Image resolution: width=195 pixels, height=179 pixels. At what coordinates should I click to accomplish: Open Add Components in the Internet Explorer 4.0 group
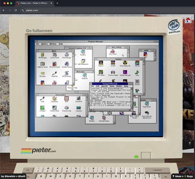83,62
